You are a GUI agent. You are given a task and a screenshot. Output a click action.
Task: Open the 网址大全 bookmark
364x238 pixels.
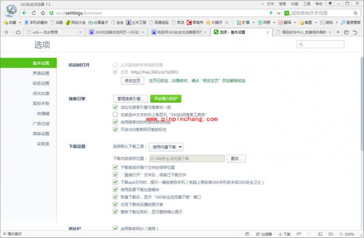76,22
